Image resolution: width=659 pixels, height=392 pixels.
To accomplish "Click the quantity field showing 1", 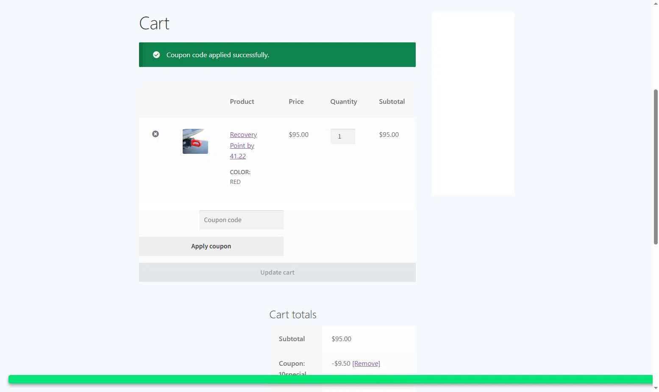I will coord(343,136).
